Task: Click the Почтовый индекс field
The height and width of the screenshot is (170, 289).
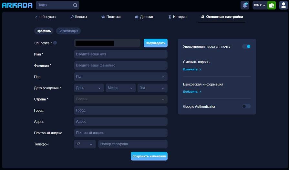Action: click(121, 133)
